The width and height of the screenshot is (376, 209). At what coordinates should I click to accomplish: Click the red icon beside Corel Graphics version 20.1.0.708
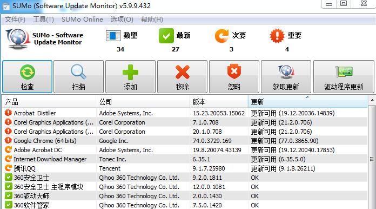8,131
